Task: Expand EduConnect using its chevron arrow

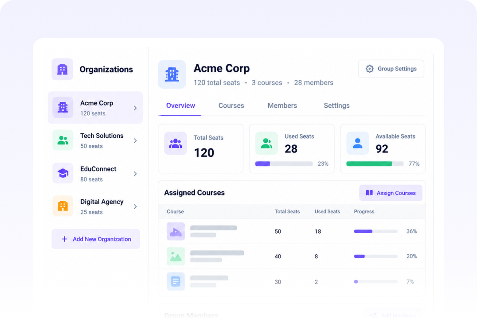Action: coord(135,174)
